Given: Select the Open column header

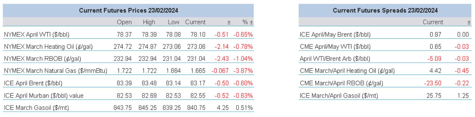Looking at the screenshot, I should pyautogui.click(x=124, y=22).
